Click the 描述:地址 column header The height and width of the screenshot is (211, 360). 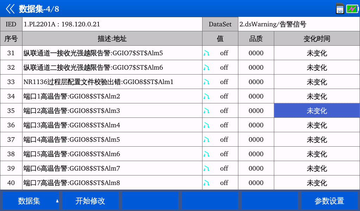coord(112,39)
